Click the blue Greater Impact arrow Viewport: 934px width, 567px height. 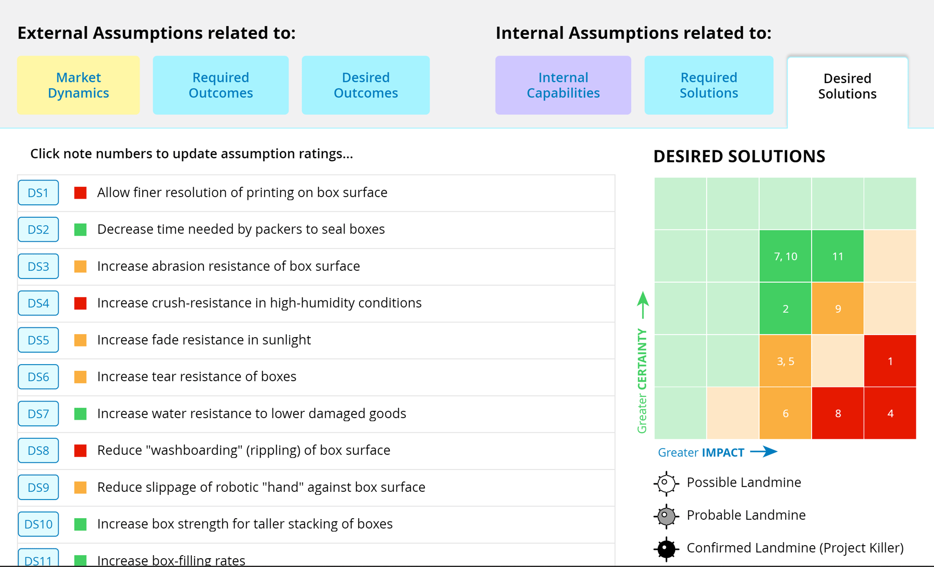coord(764,452)
